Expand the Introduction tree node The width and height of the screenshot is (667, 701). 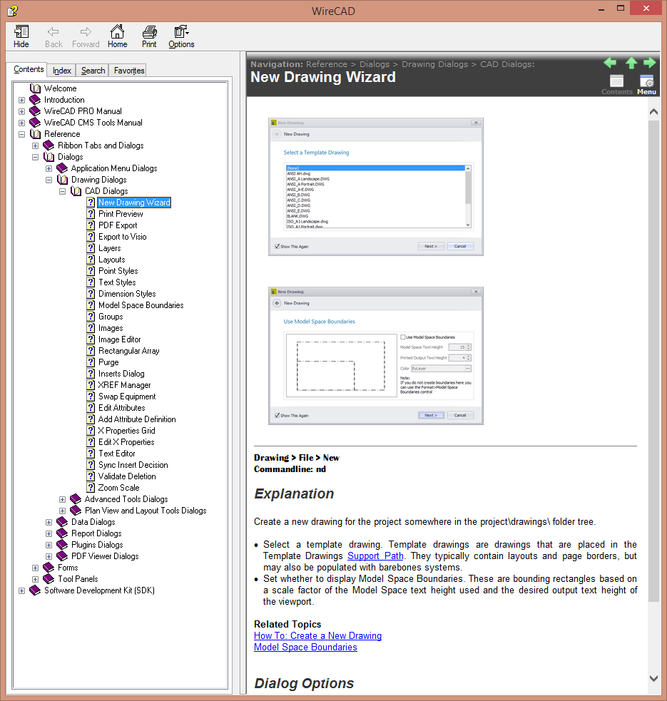click(x=21, y=100)
